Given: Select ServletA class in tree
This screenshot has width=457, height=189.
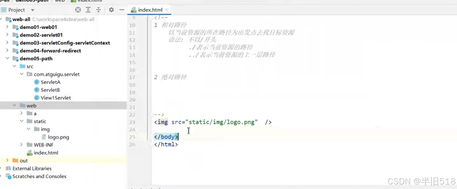Looking at the screenshot, I should pyautogui.click(x=50, y=82).
